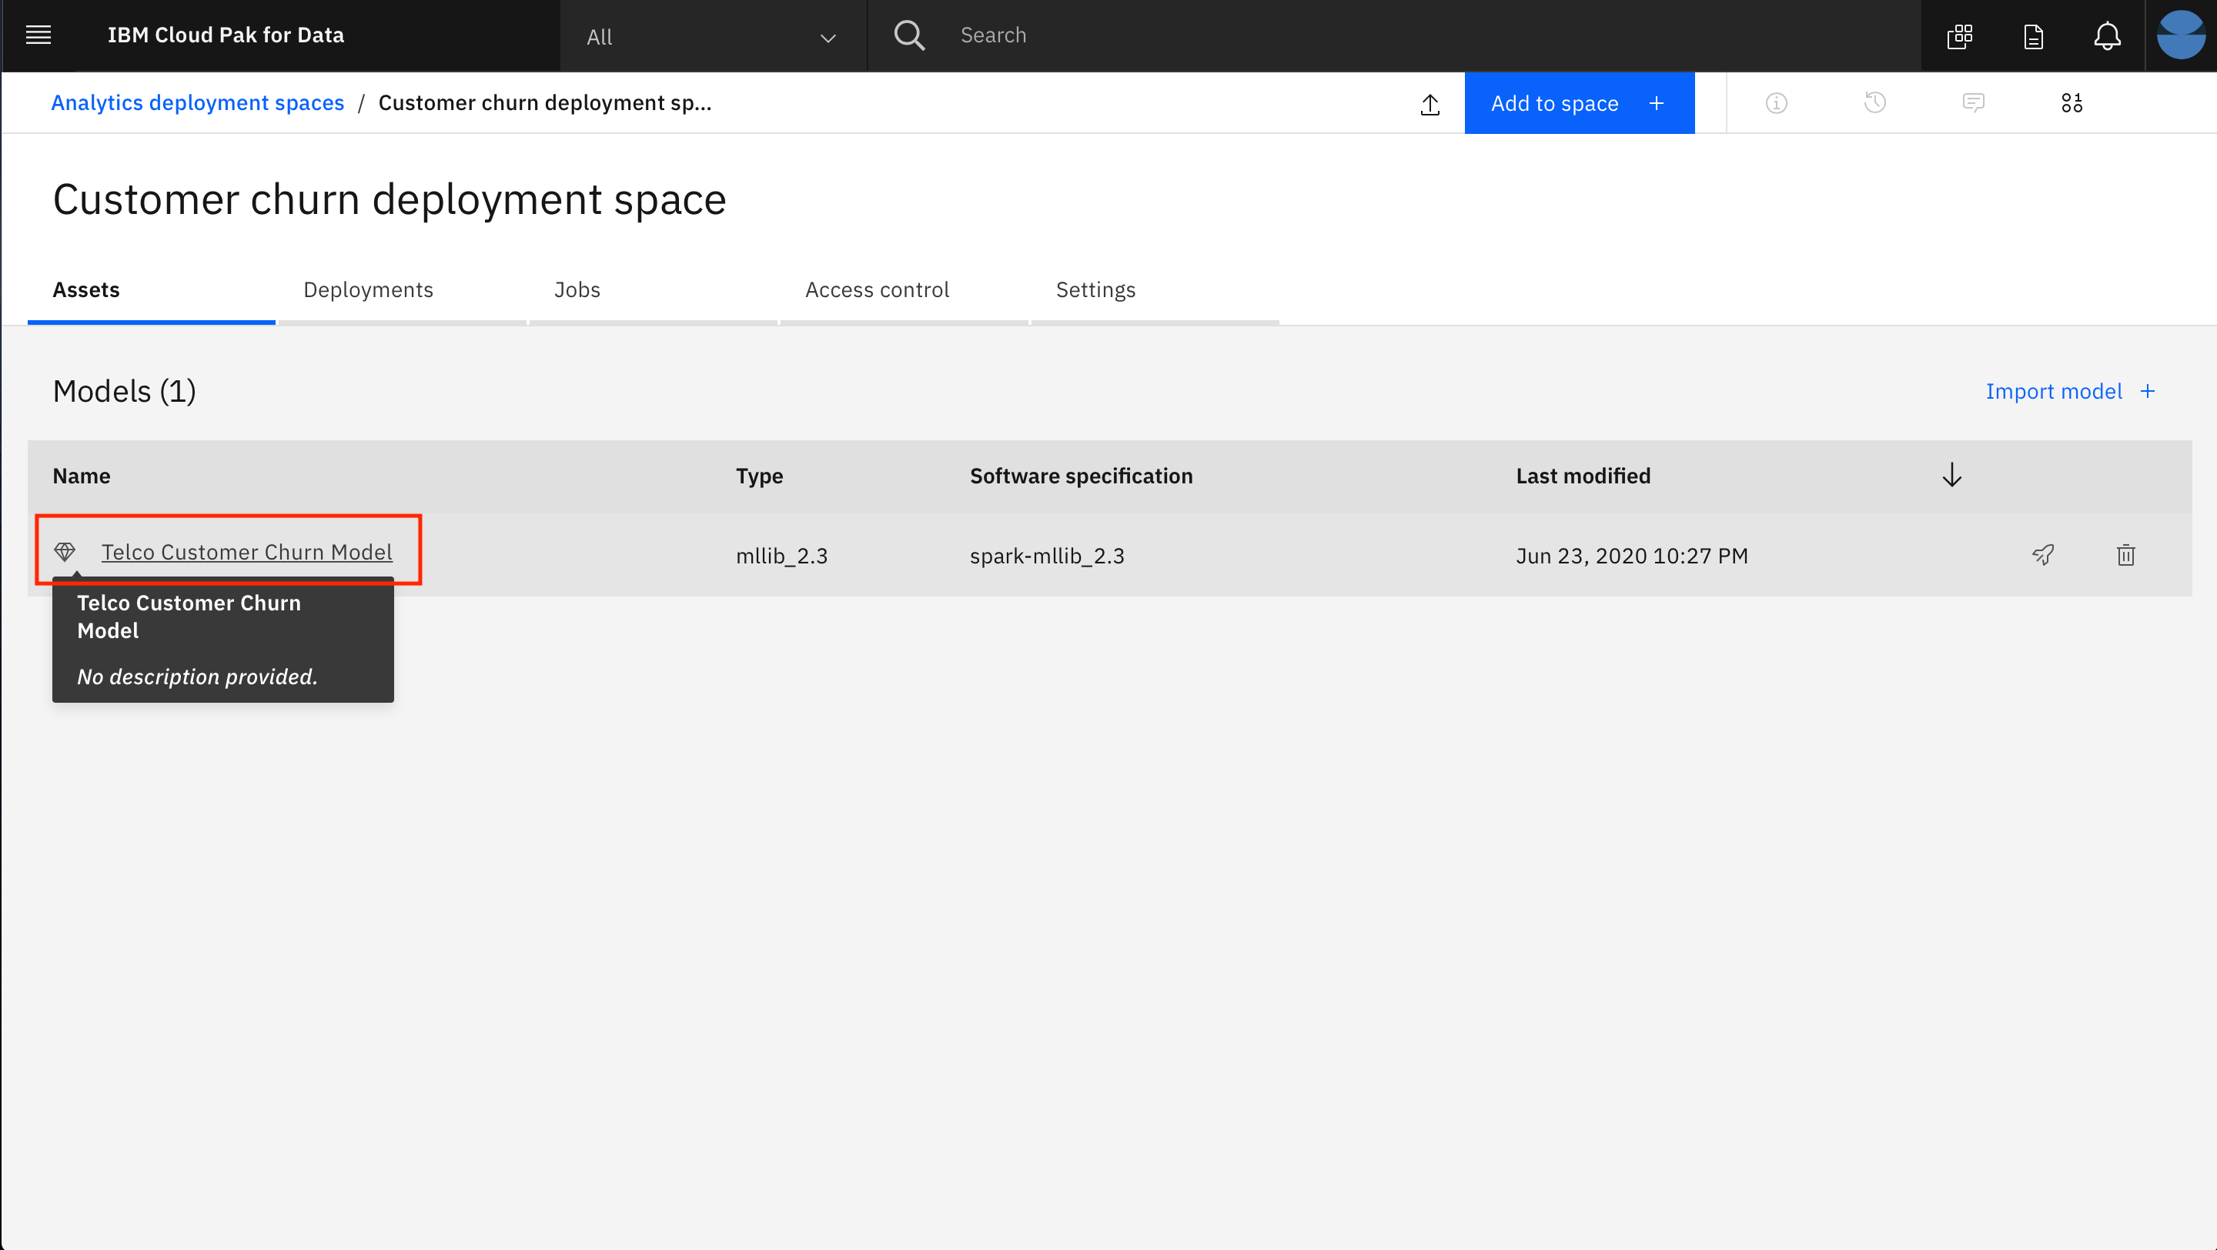Open the user avatar profile menu
2217x1250 pixels.
pyautogui.click(x=2180, y=35)
